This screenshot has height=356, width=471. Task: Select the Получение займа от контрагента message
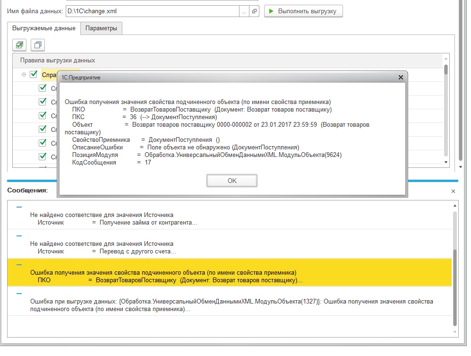tap(230, 215)
